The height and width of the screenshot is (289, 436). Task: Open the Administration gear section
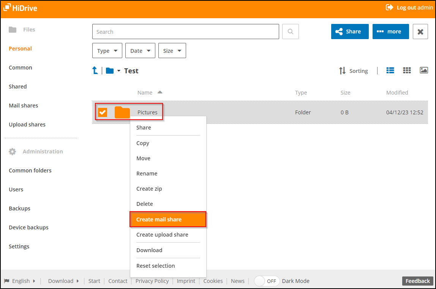[x=13, y=151]
